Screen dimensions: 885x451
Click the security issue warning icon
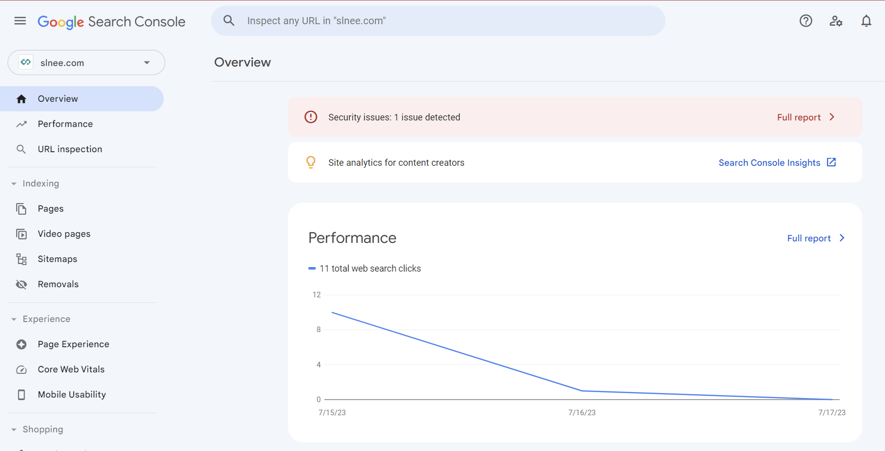click(311, 117)
